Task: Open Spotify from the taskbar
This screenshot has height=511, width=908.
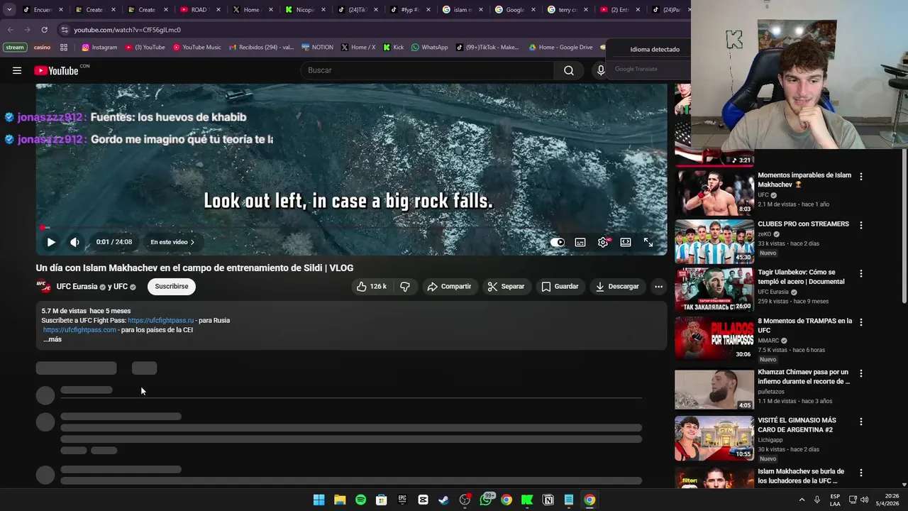Action: coord(360,500)
